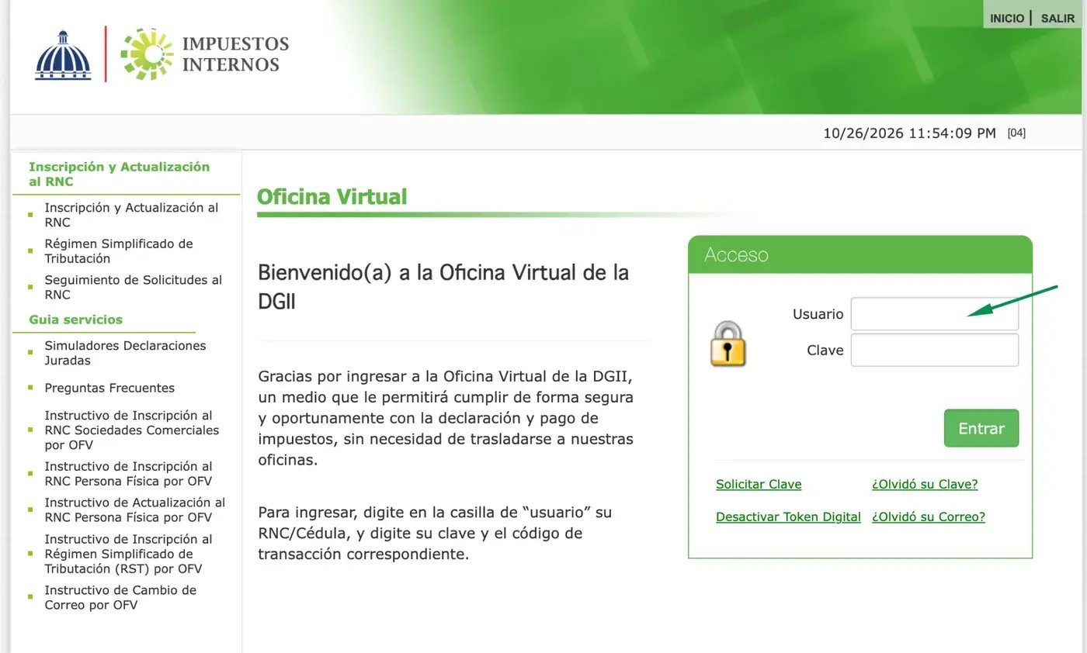
Task: Click the green Entrar button
Action: [x=981, y=428]
